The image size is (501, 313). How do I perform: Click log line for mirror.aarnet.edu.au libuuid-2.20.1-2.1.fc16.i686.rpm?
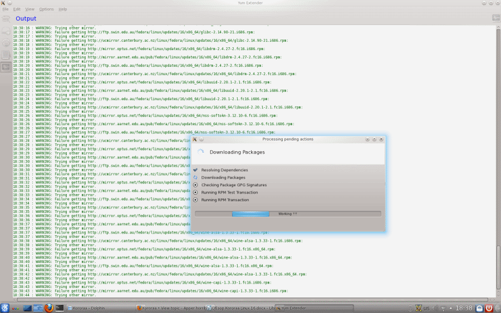150,91
